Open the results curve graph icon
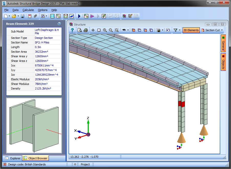The height and width of the screenshot is (169, 231). pyautogui.click(x=86, y=16)
